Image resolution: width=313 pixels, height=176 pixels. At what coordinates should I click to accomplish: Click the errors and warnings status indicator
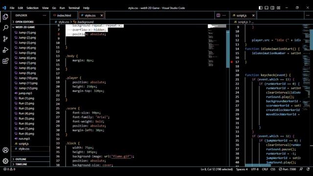pos(9,169)
